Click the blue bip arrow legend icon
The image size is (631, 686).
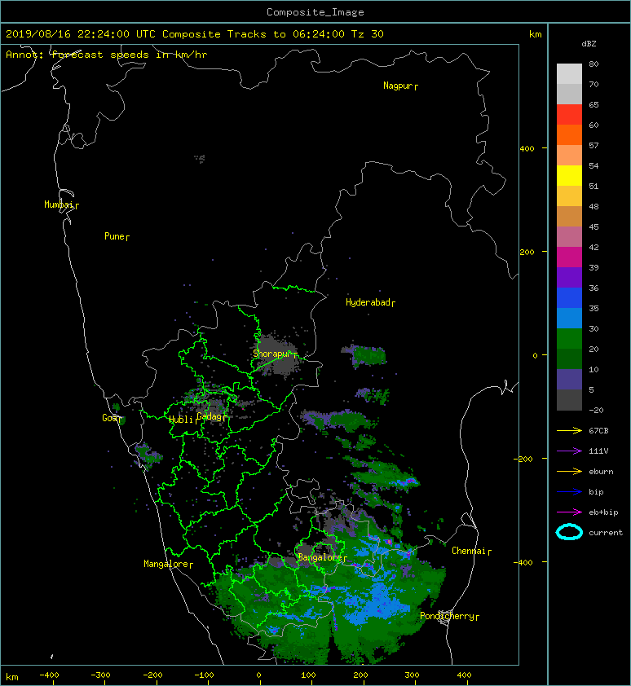[x=569, y=492]
